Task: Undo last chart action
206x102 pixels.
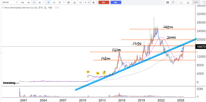Action: [x=86, y=2]
